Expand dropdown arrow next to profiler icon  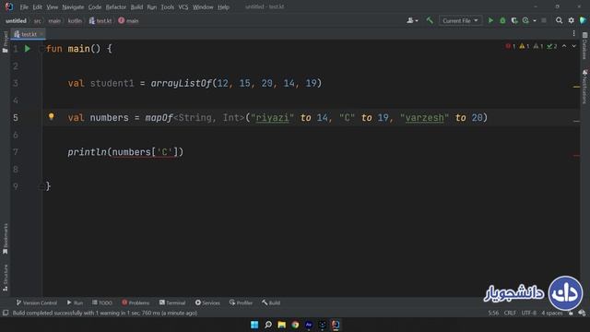pos(535,20)
